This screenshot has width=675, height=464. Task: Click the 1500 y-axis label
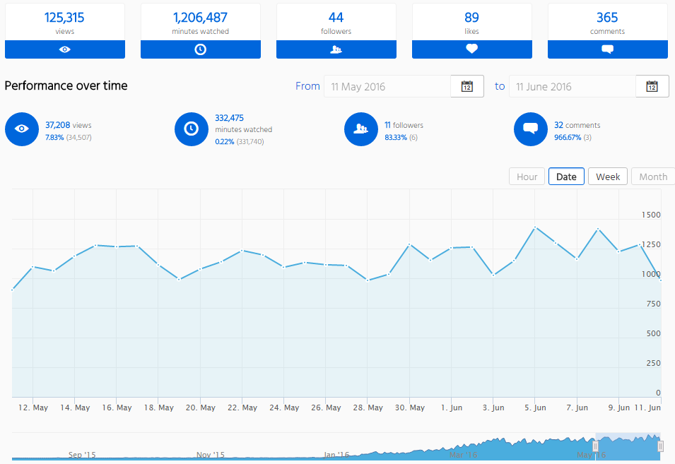651,215
